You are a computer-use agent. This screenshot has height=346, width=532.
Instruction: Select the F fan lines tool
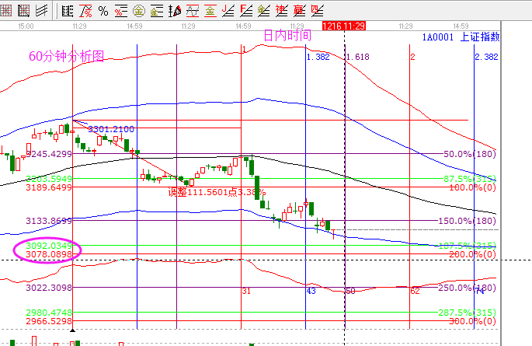246,11
